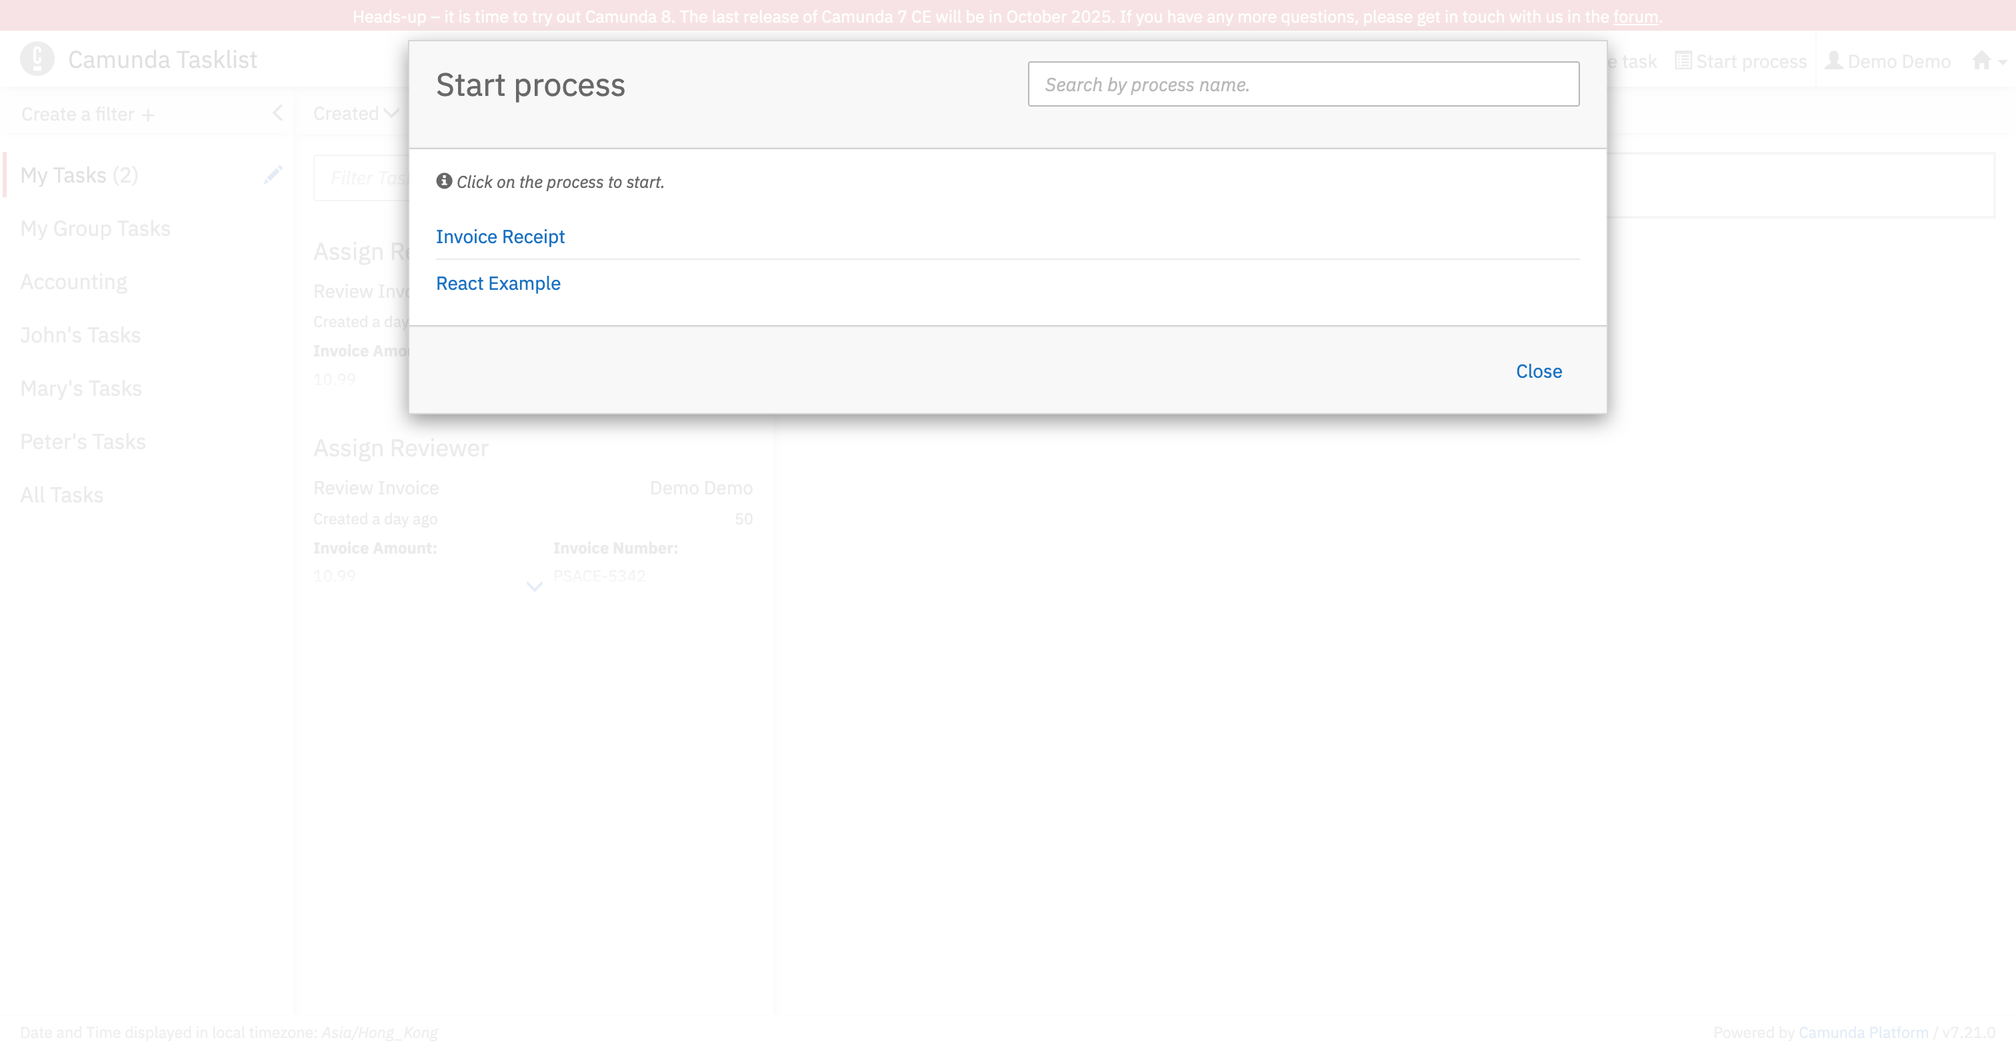The image size is (2016, 1046).
Task: Click the Start process navbar item
Action: coord(1741,61)
